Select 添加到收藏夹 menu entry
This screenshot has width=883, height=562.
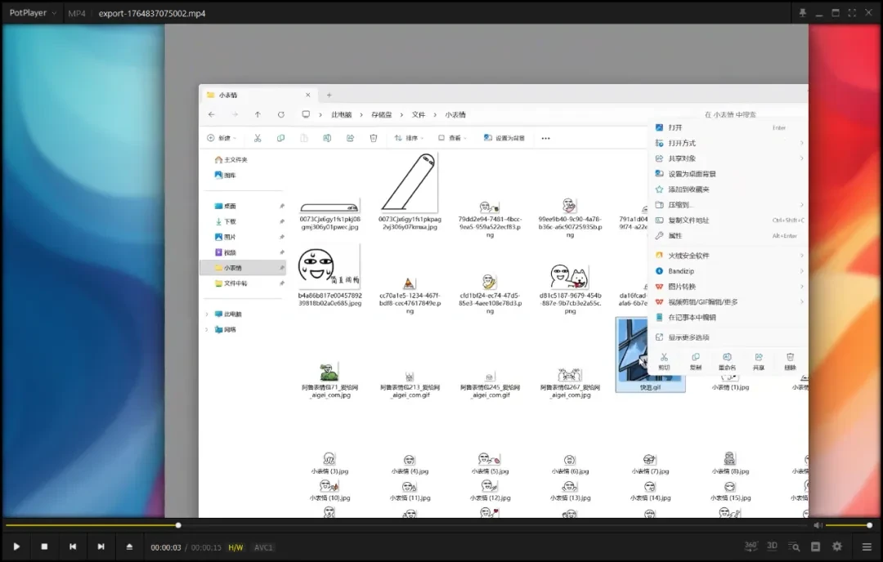pyautogui.click(x=728, y=190)
